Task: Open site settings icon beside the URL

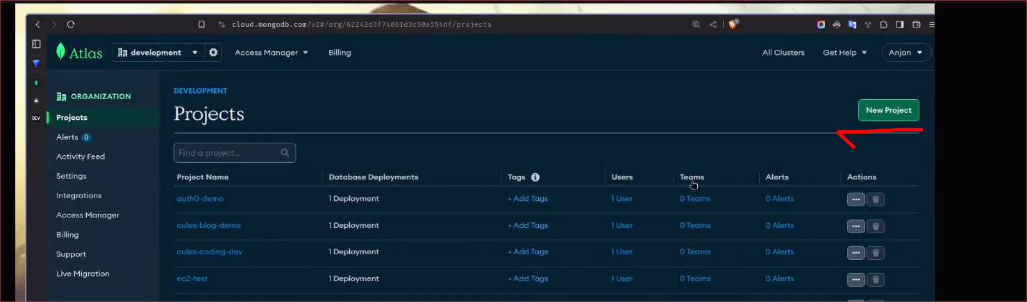Action: coord(222,24)
